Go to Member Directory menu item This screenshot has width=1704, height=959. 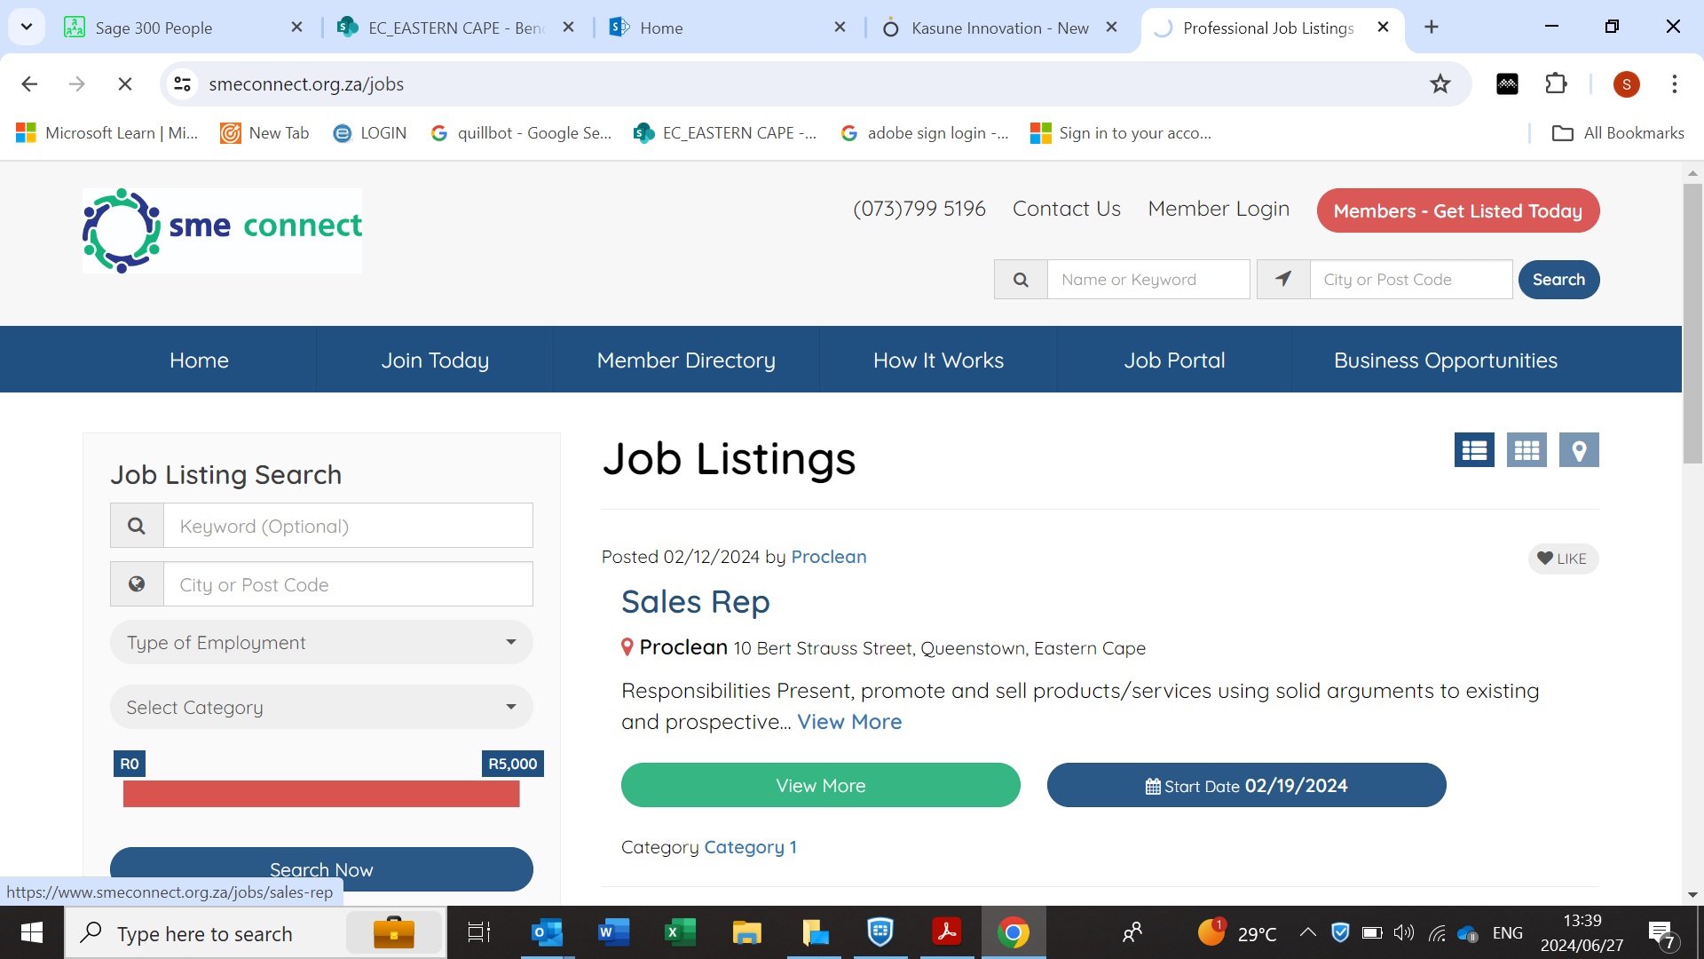[x=685, y=360]
